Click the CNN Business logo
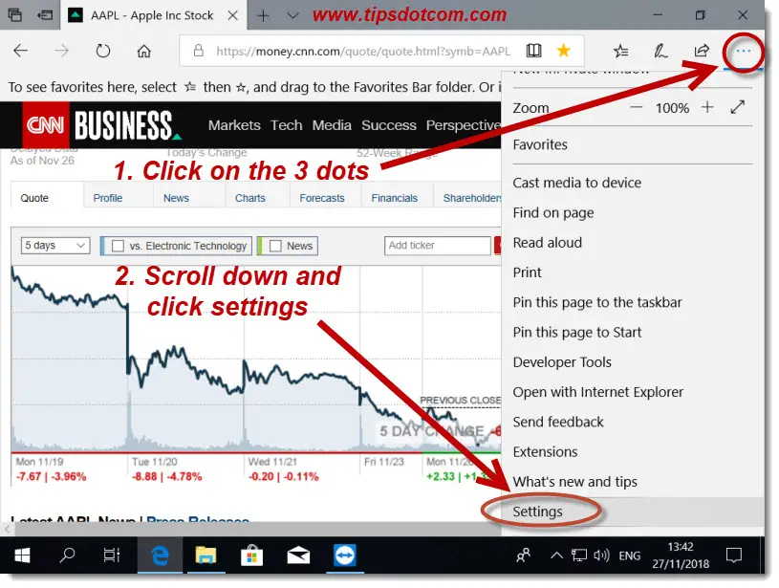The image size is (779, 588). tap(102, 124)
